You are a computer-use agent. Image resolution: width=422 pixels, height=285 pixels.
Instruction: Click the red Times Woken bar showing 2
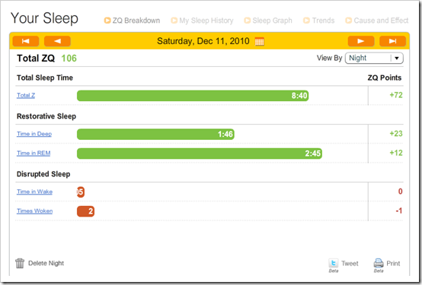tap(85, 211)
